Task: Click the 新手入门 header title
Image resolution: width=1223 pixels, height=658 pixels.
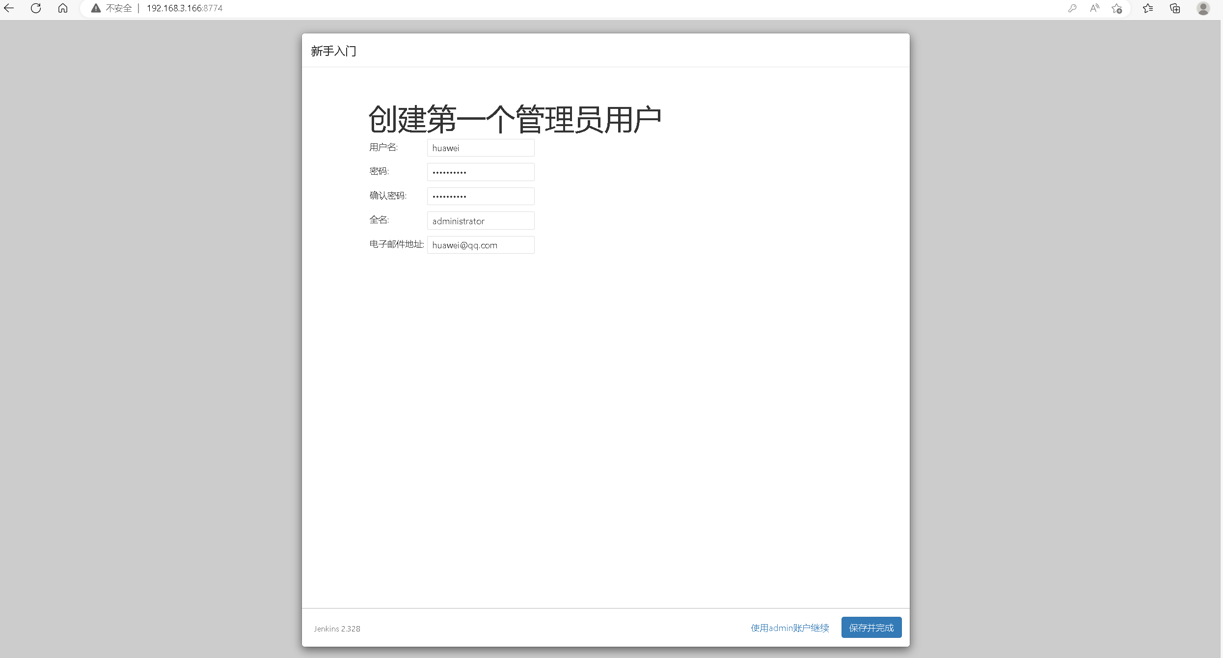Action: 334,51
